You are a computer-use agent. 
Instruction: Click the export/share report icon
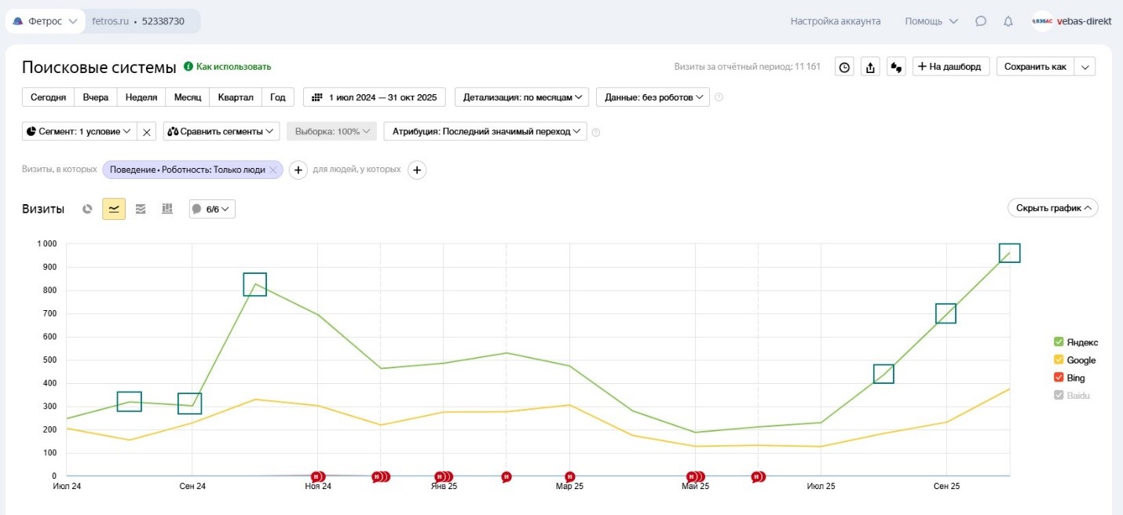870,67
